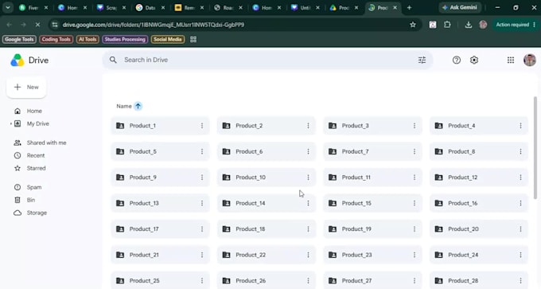Viewport: 541px width, 289px height.
Task: Select My Drive in sidebar
Action: 38,123
